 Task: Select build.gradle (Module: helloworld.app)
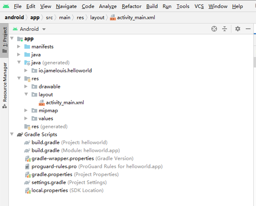(75, 150)
